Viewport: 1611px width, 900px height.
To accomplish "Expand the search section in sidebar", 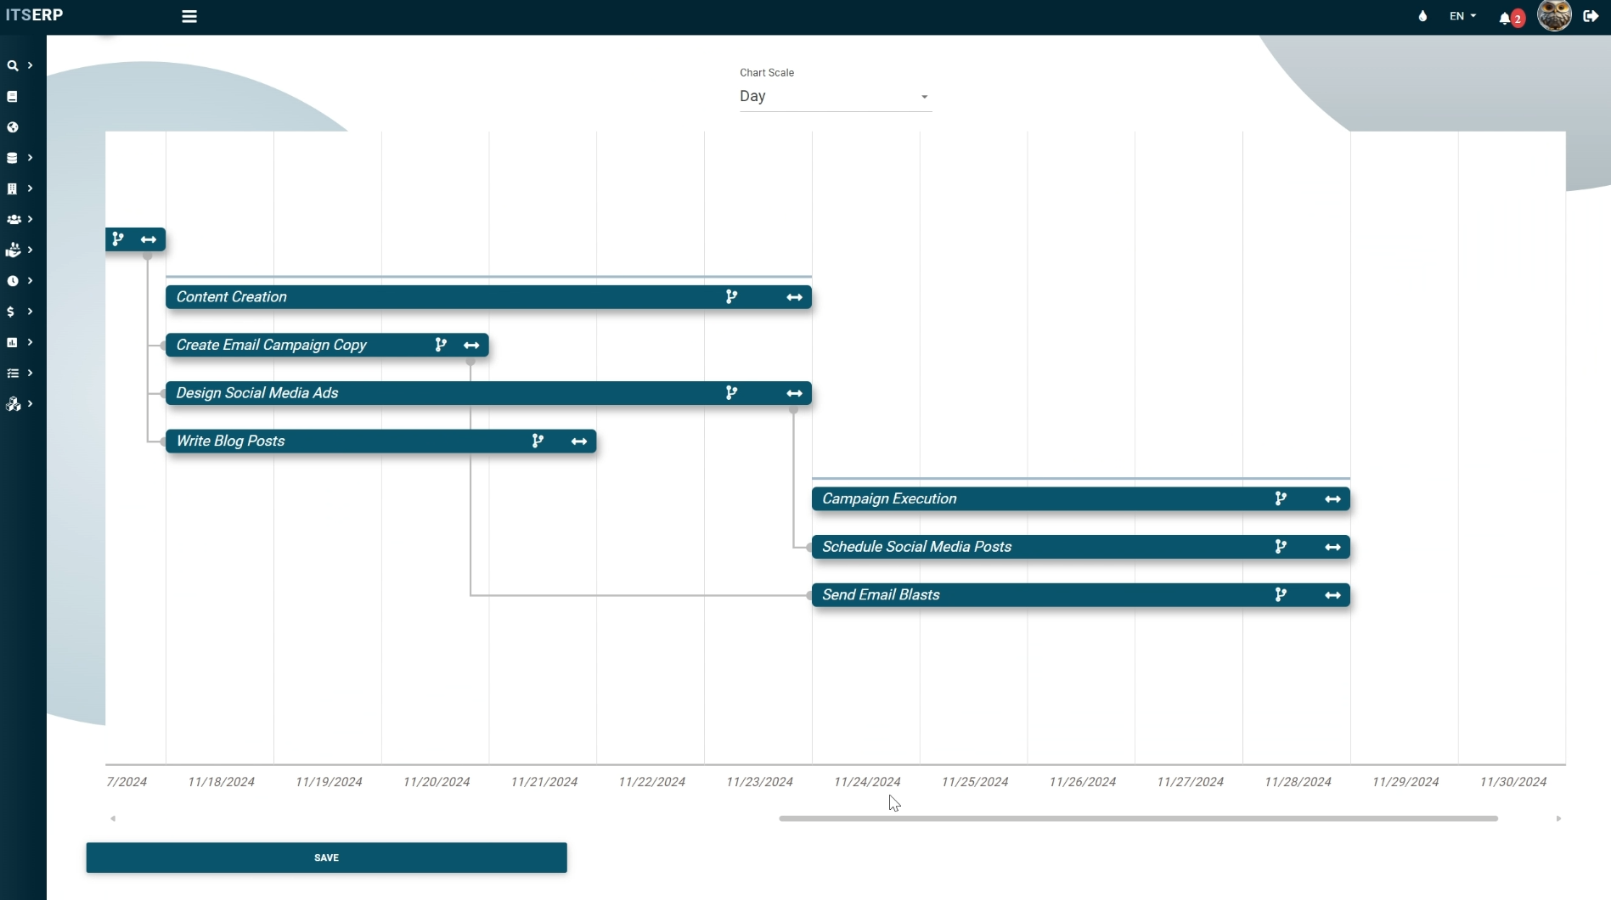I will [20, 65].
